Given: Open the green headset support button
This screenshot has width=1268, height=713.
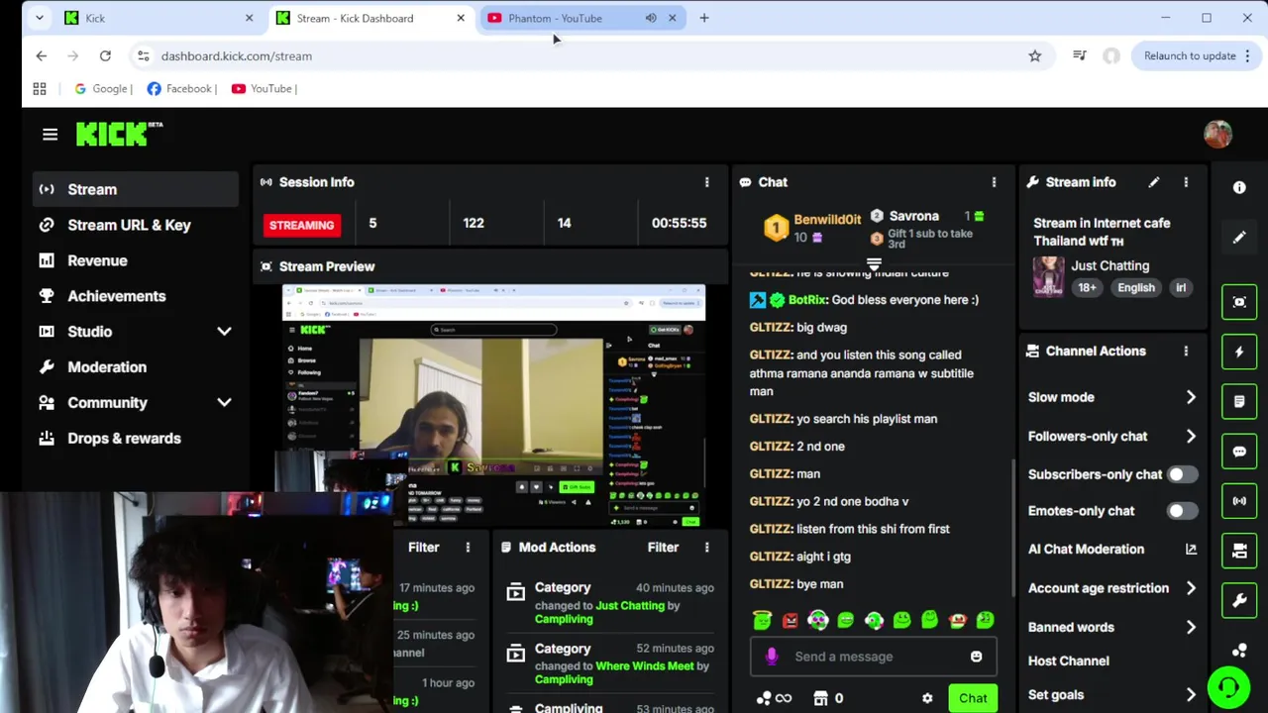Looking at the screenshot, I should tap(1228, 687).
